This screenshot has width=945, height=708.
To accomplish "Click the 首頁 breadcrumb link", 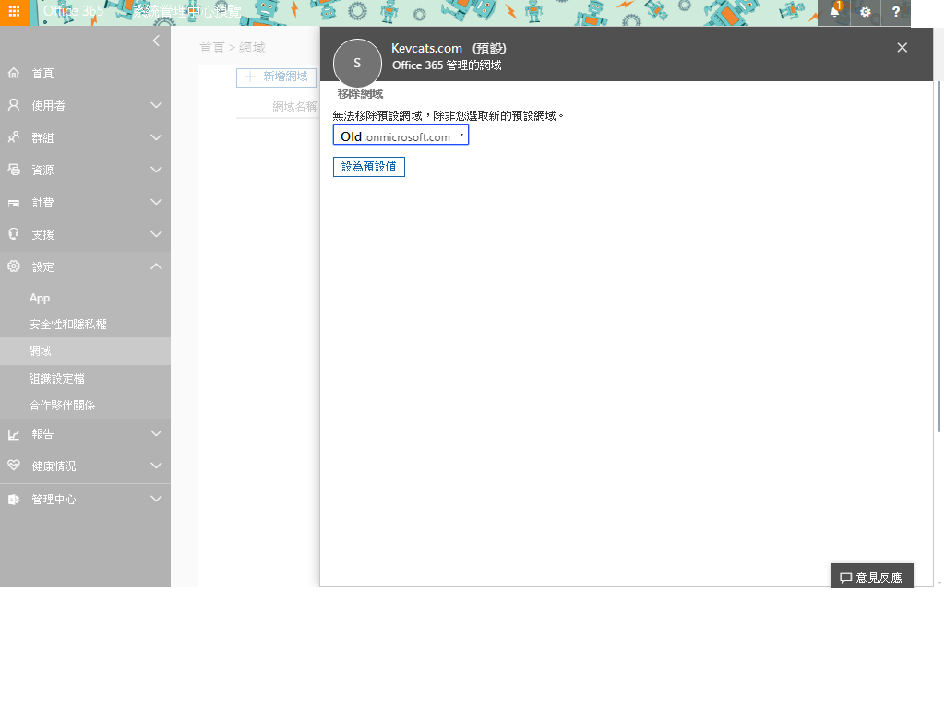I will click(x=211, y=48).
